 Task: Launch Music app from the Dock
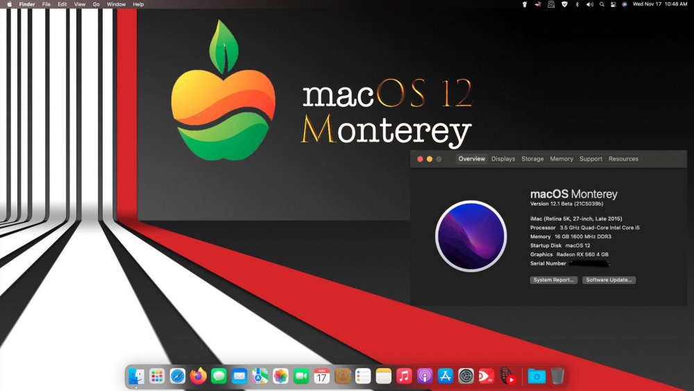[404, 376]
